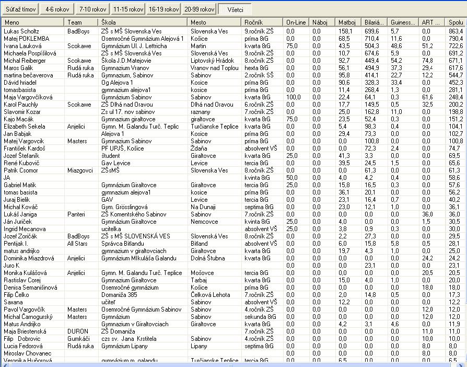Click the Team column header
Screen dimensions: 467x367
tap(81, 22)
